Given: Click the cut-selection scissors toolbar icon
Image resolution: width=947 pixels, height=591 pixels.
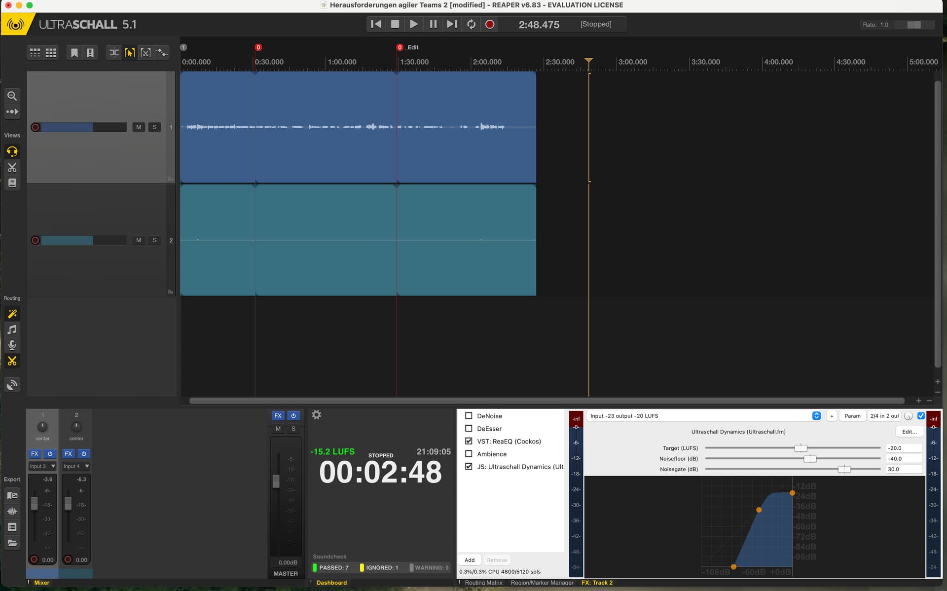Looking at the screenshot, I should [146, 52].
